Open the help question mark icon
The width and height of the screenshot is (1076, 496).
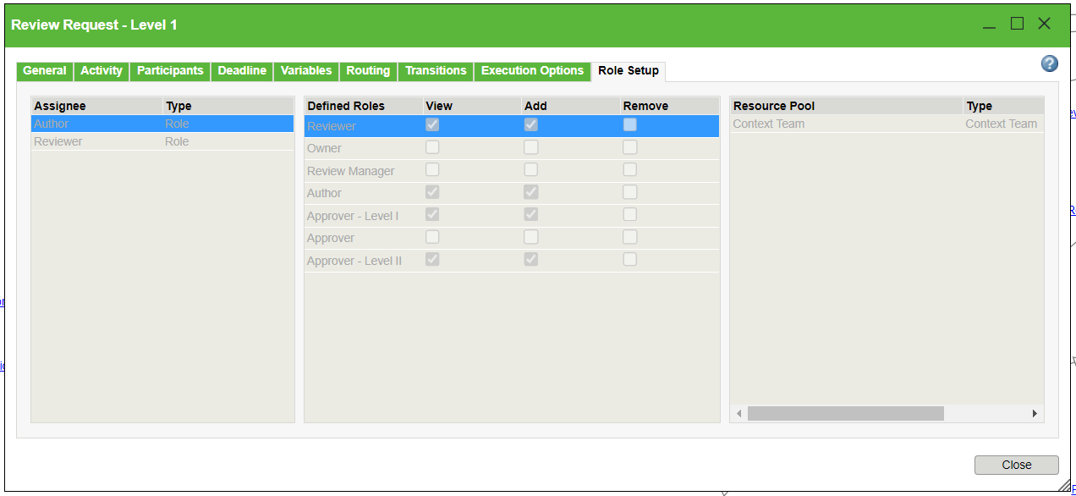pyautogui.click(x=1049, y=63)
